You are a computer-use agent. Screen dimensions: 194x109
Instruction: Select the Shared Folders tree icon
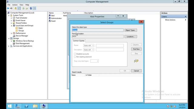tap(14, 23)
